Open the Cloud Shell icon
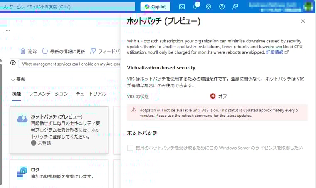The width and height of the screenshot is (316, 188). [182, 7]
